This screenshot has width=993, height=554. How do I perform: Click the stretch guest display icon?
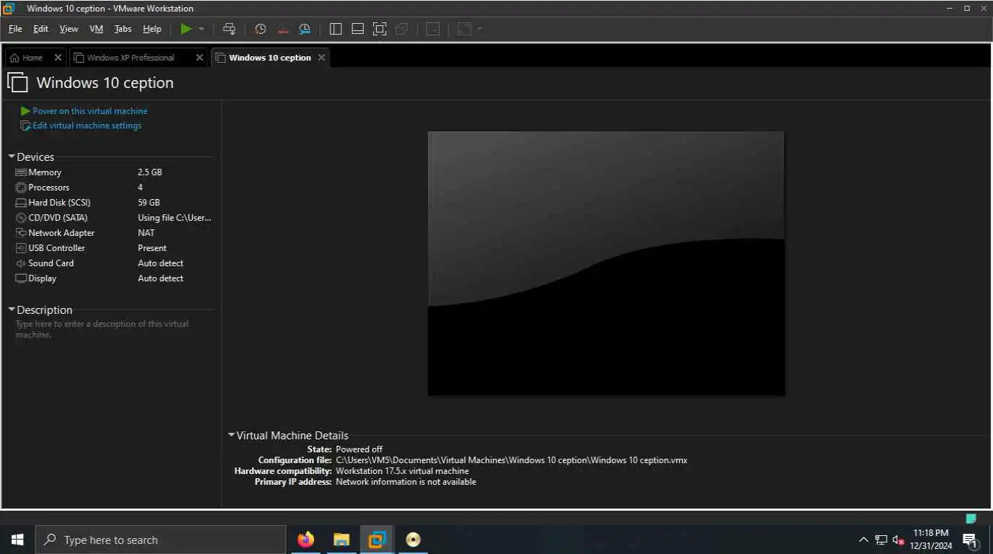[465, 29]
